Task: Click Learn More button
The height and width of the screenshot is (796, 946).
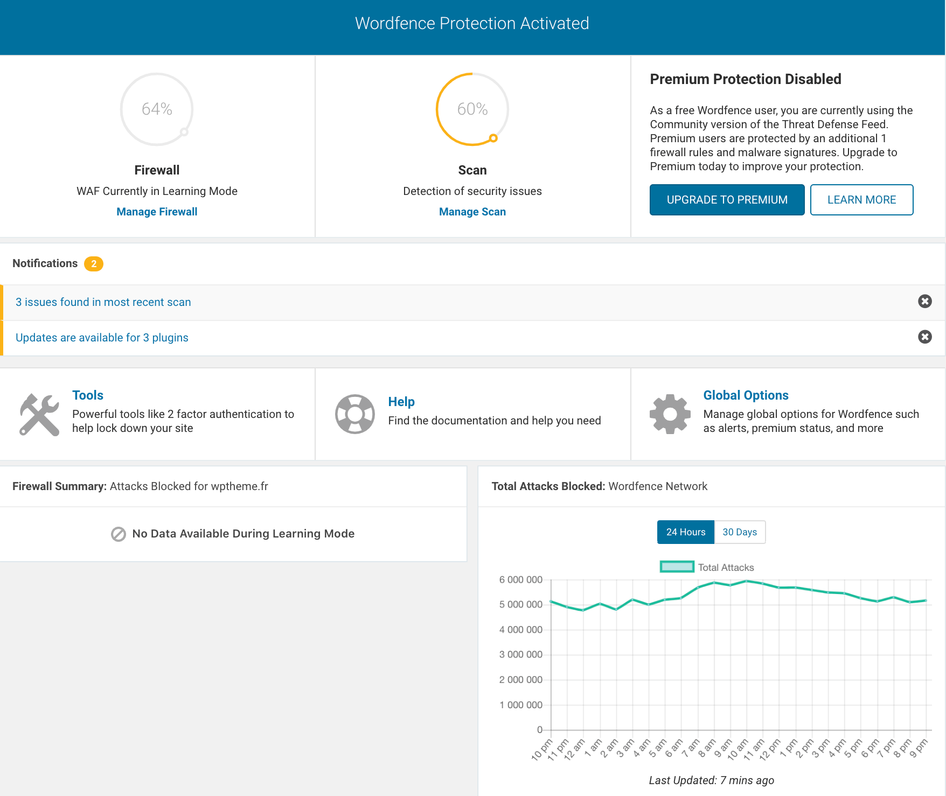Action: point(861,200)
